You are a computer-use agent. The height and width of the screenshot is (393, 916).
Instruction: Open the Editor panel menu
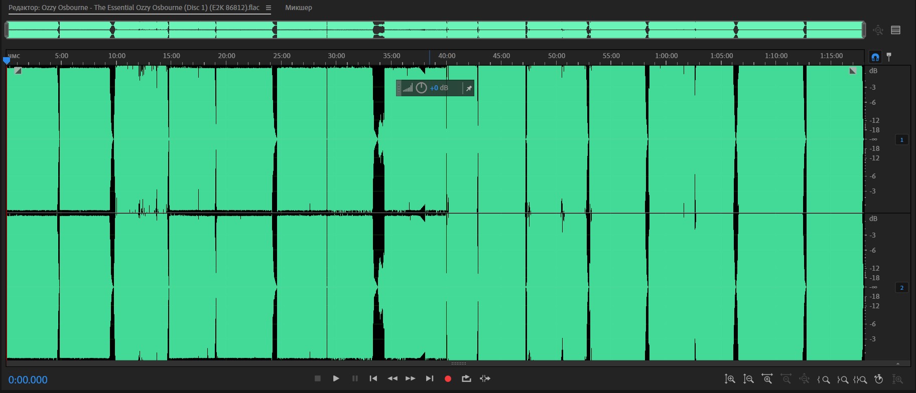[269, 8]
